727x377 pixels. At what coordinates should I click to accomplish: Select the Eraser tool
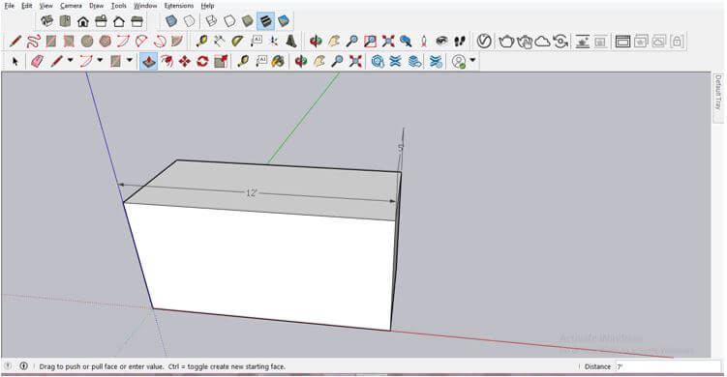[x=37, y=61]
